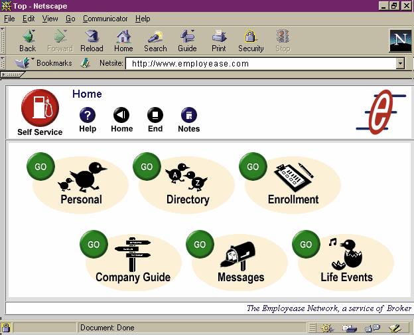414x335 pixels.
Task: Click the Netscape N logo icon
Action: coord(400,41)
